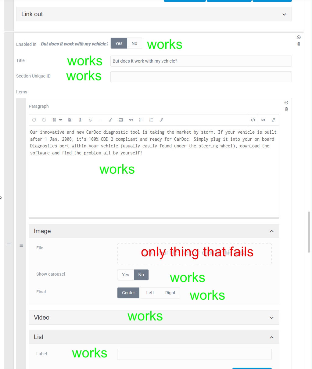Click the 'Items' label
The width and height of the screenshot is (312, 369).
click(22, 92)
